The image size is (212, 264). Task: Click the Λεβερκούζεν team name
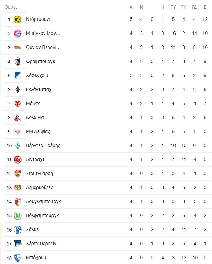[x=40, y=188]
